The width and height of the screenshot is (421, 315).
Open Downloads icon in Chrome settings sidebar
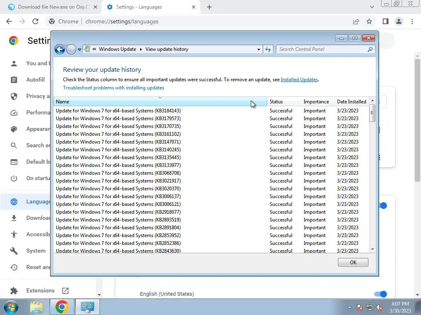click(14, 218)
